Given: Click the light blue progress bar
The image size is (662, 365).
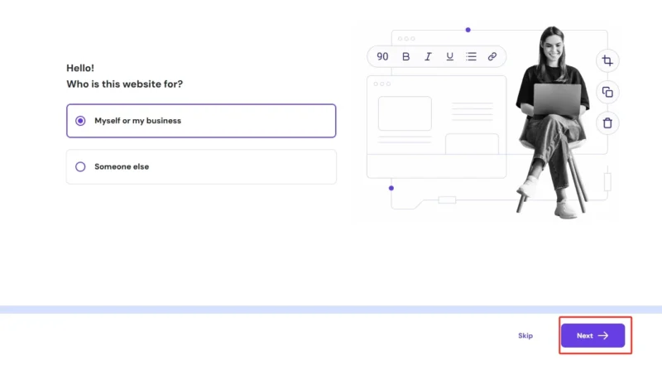Looking at the screenshot, I should (331, 310).
